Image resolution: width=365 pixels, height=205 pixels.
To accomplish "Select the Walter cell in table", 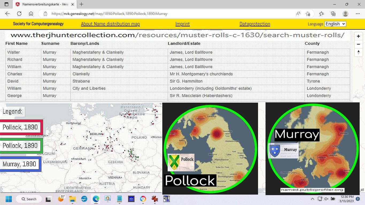I will [23, 52].
